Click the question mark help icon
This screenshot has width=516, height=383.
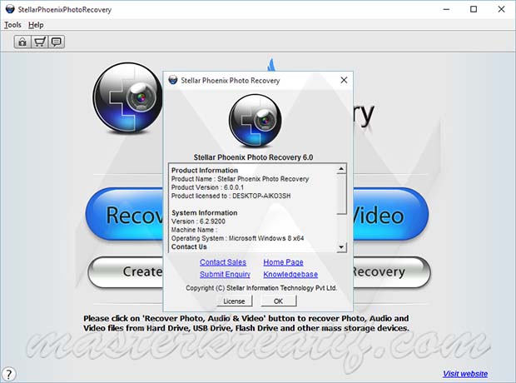(x=8, y=374)
